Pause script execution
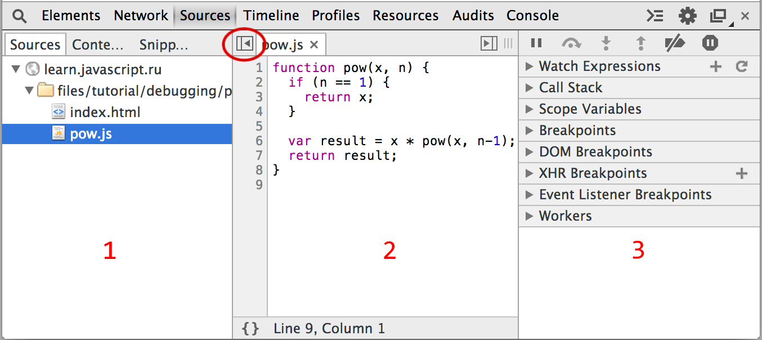762x340 pixels. (536, 43)
